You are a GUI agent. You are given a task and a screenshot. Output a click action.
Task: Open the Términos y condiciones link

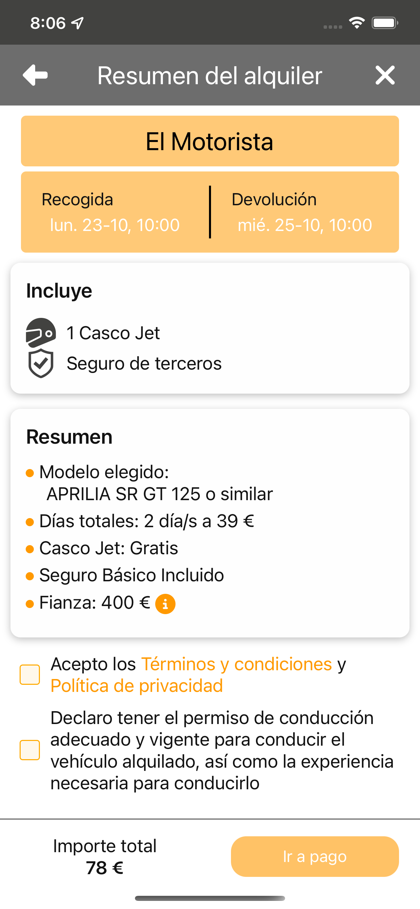[x=236, y=664]
